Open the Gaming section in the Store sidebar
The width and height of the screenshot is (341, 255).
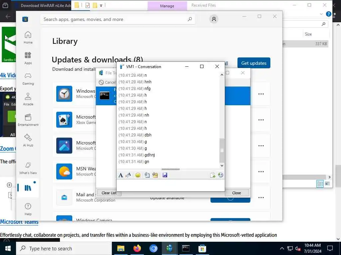[x=28, y=79]
